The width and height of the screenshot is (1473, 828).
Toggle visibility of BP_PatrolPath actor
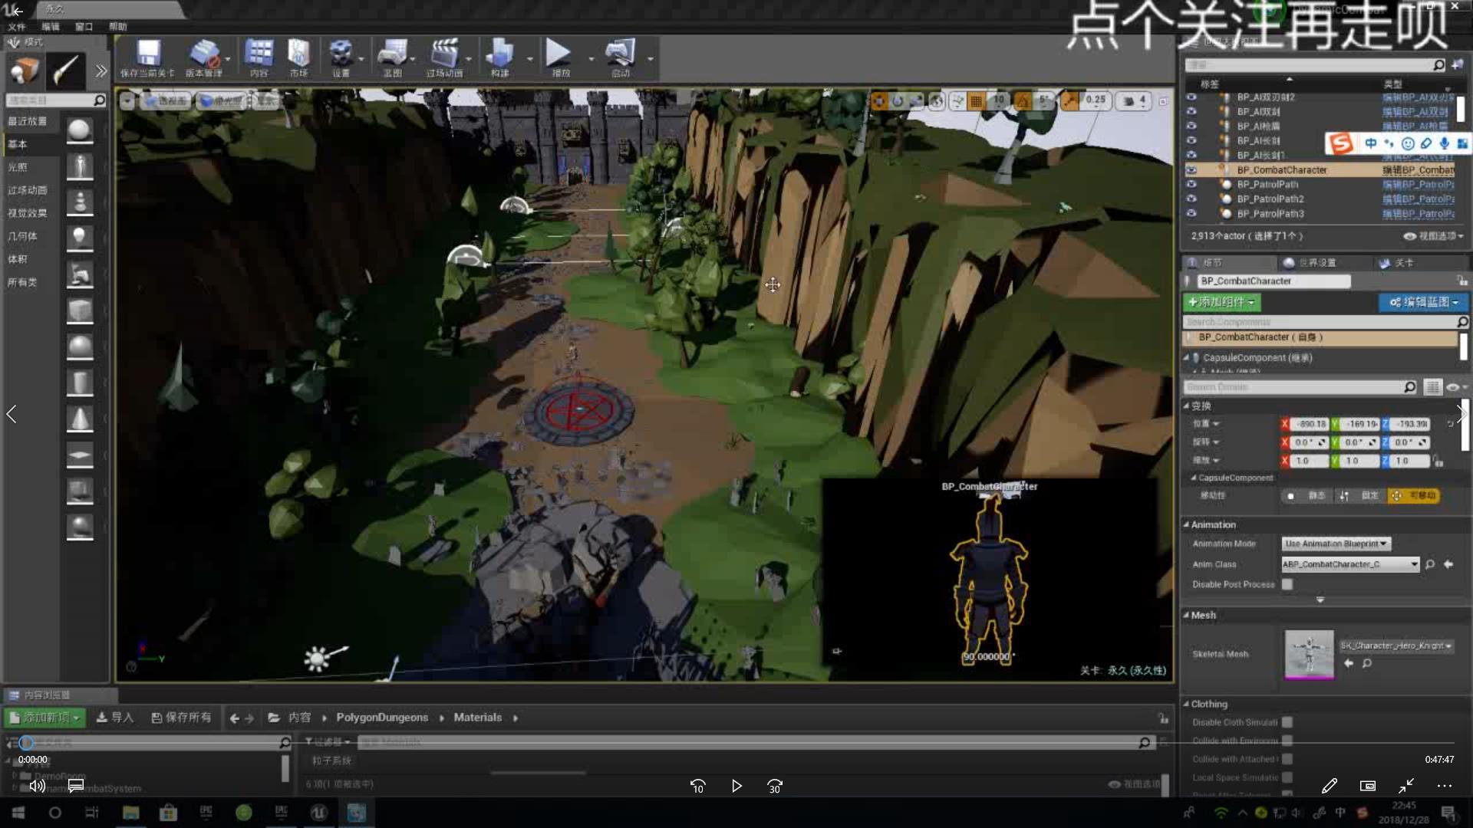1191,185
